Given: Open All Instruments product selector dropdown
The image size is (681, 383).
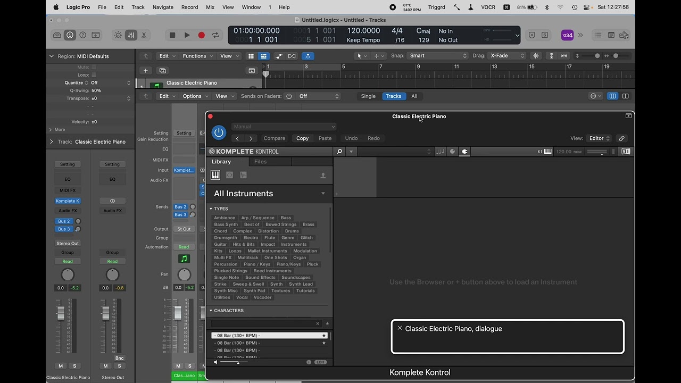Looking at the screenshot, I should click(x=269, y=194).
